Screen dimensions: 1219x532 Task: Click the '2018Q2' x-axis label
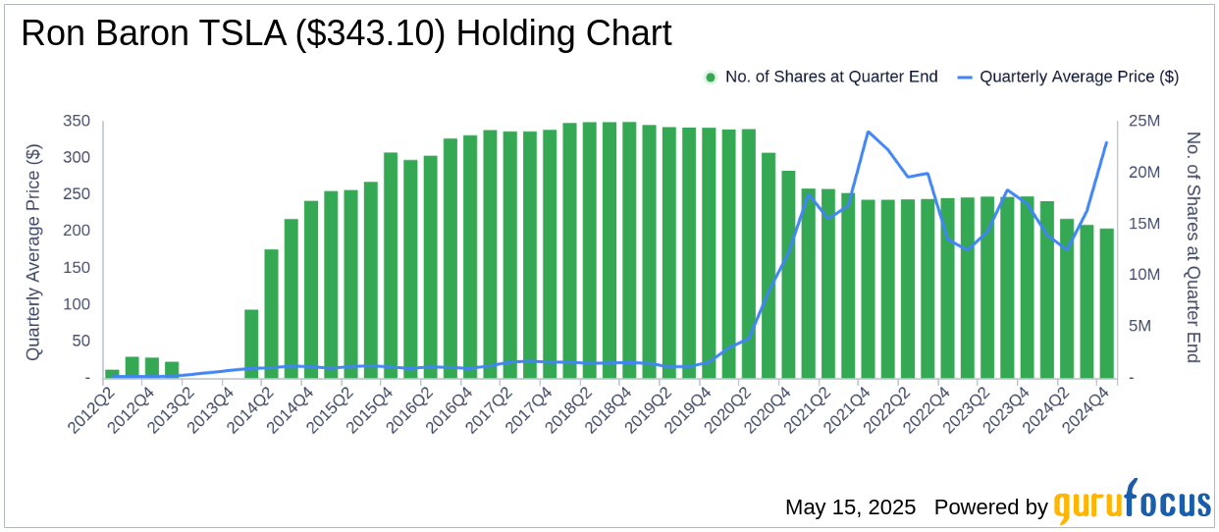570,410
